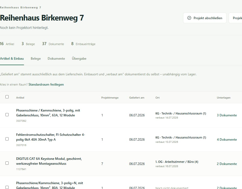Click the checkmark icon in Projekt abschließen
Viewport: 242px width, 189px height.
pyautogui.click(x=189, y=18)
